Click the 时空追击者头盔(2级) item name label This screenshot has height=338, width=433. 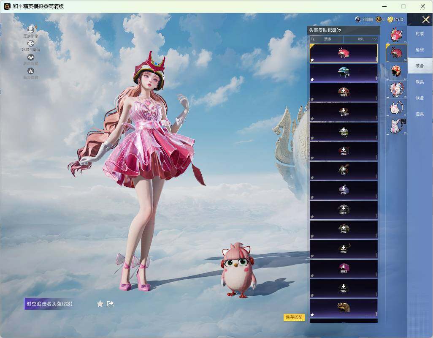tap(49, 304)
